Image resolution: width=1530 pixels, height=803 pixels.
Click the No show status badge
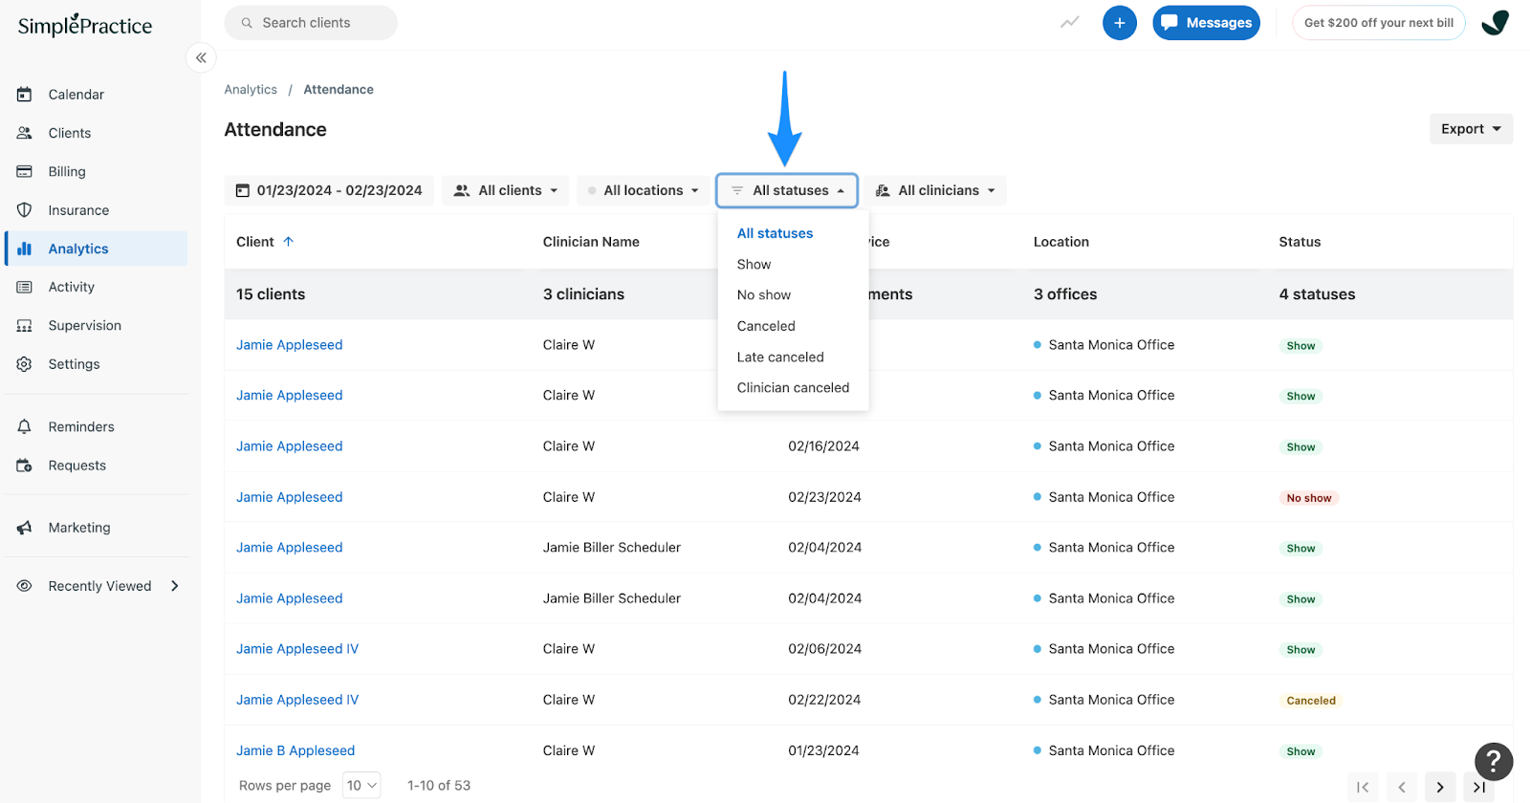pyautogui.click(x=1308, y=498)
